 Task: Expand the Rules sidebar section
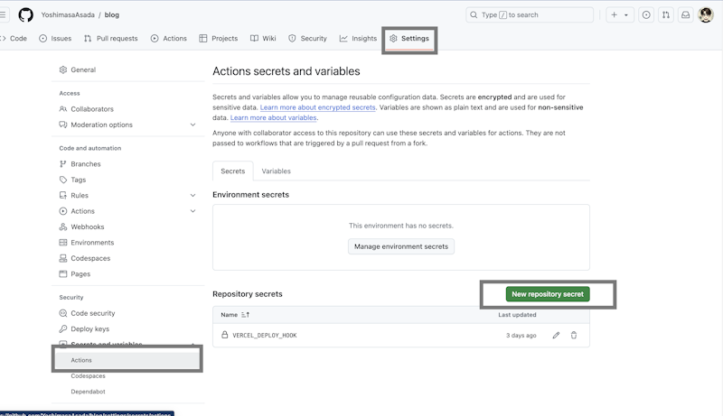click(192, 195)
